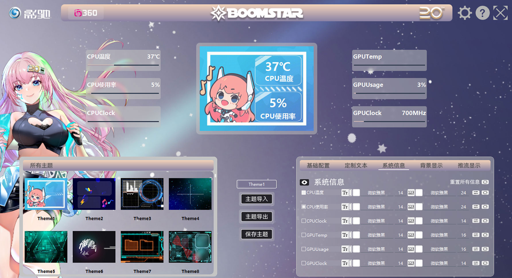Click the 123 value icon in CPUClock row
This screenshot has height=278, width=512.
point(411,221)
